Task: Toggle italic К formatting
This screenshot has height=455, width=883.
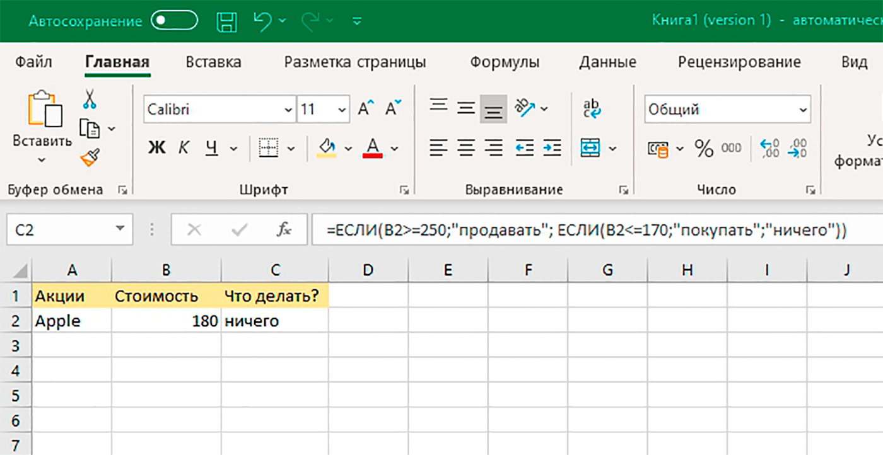Action: tap(184, 149)
